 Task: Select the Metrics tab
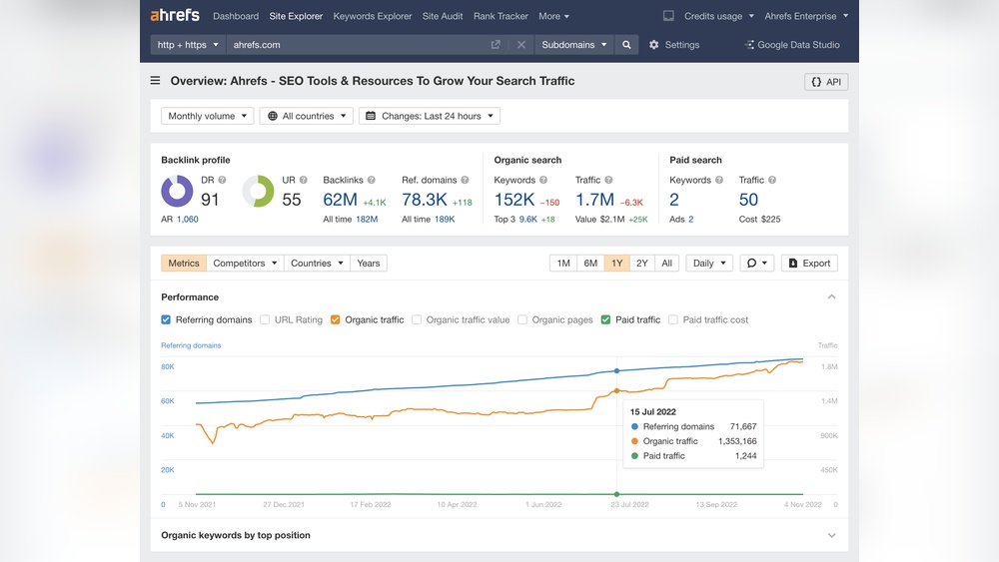(184, 263)
